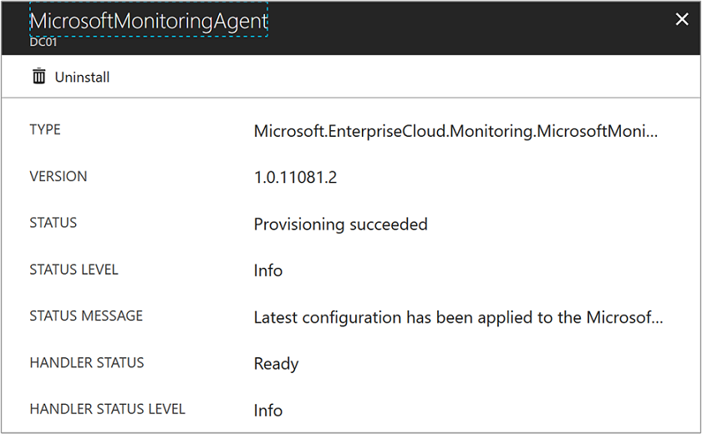Select the truncated Microsoft.EnterpriseCloud.Monitoring type value

[x=455, y=131]
